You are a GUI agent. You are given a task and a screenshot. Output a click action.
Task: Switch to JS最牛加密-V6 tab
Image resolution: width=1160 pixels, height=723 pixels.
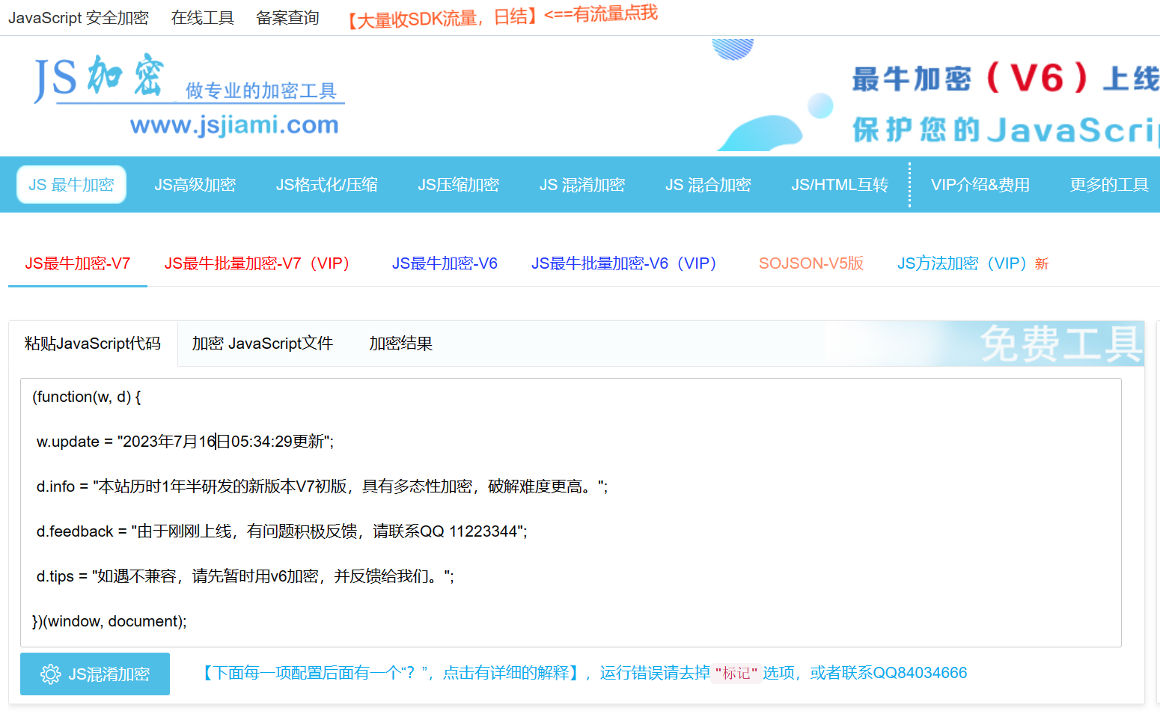[x=445, y=263]
